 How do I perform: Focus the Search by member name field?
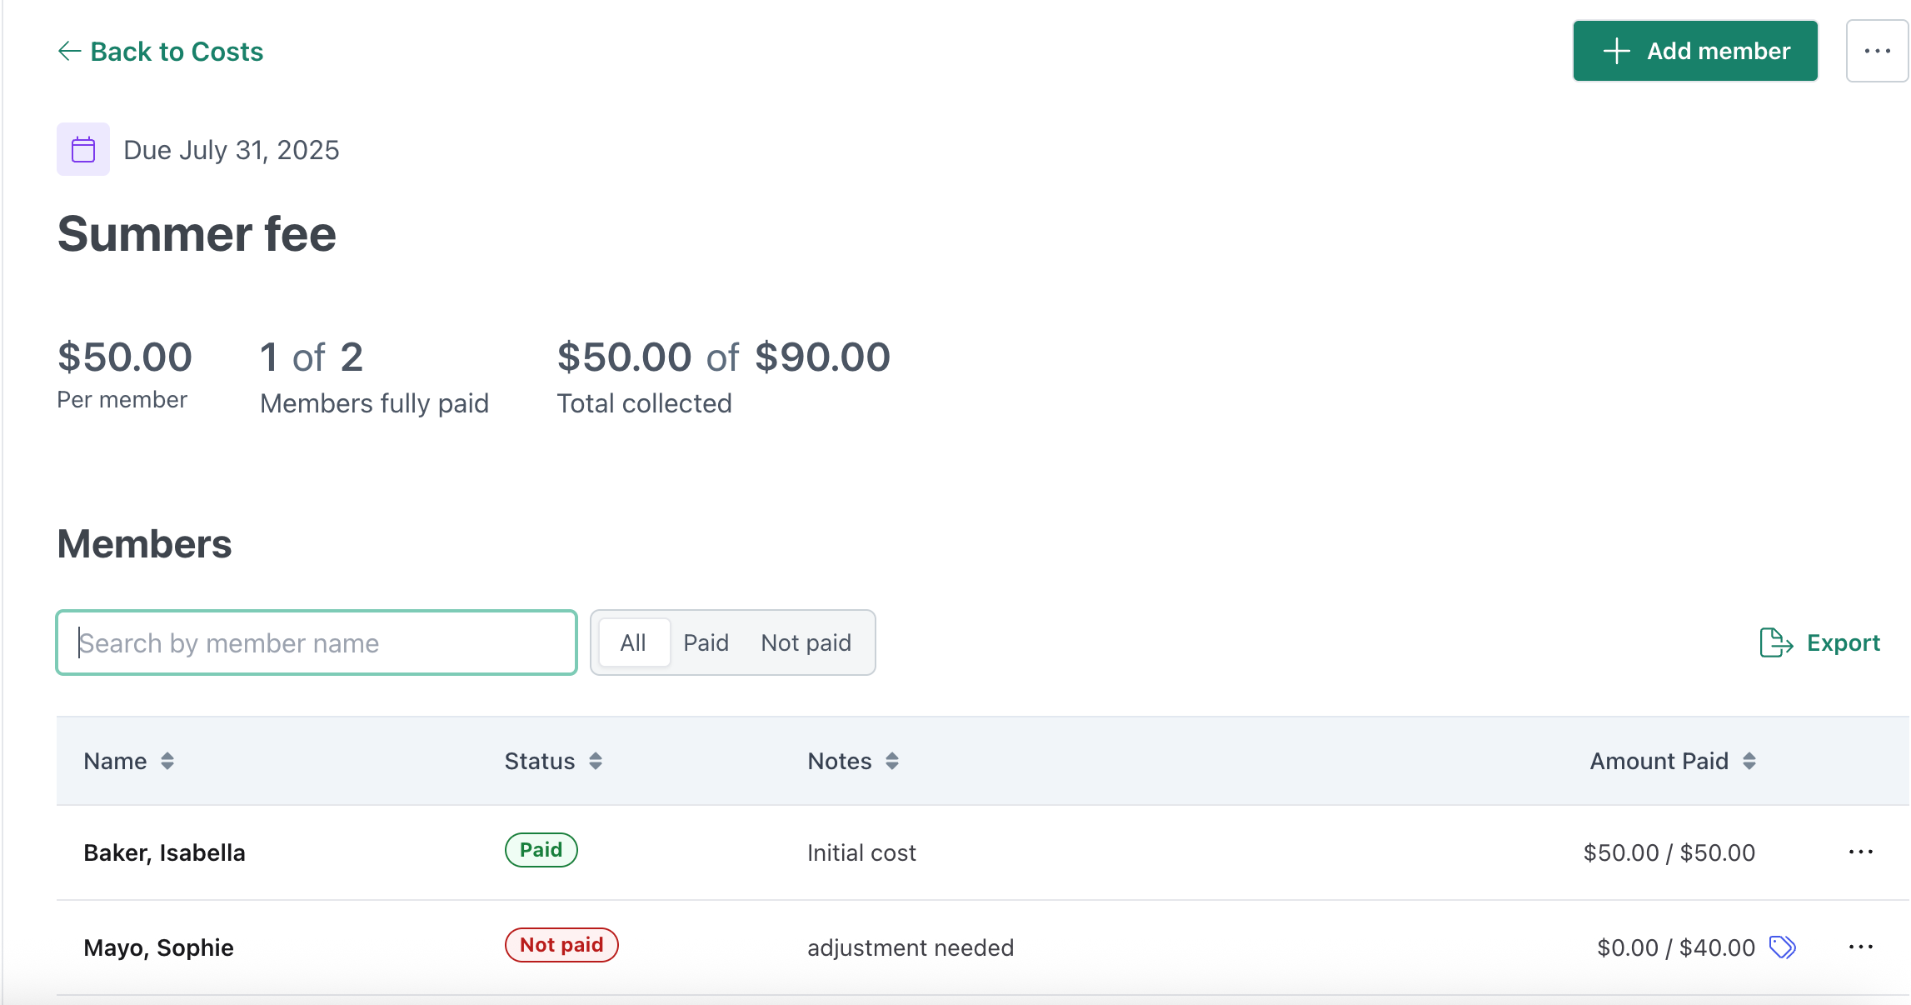(317, 642)
